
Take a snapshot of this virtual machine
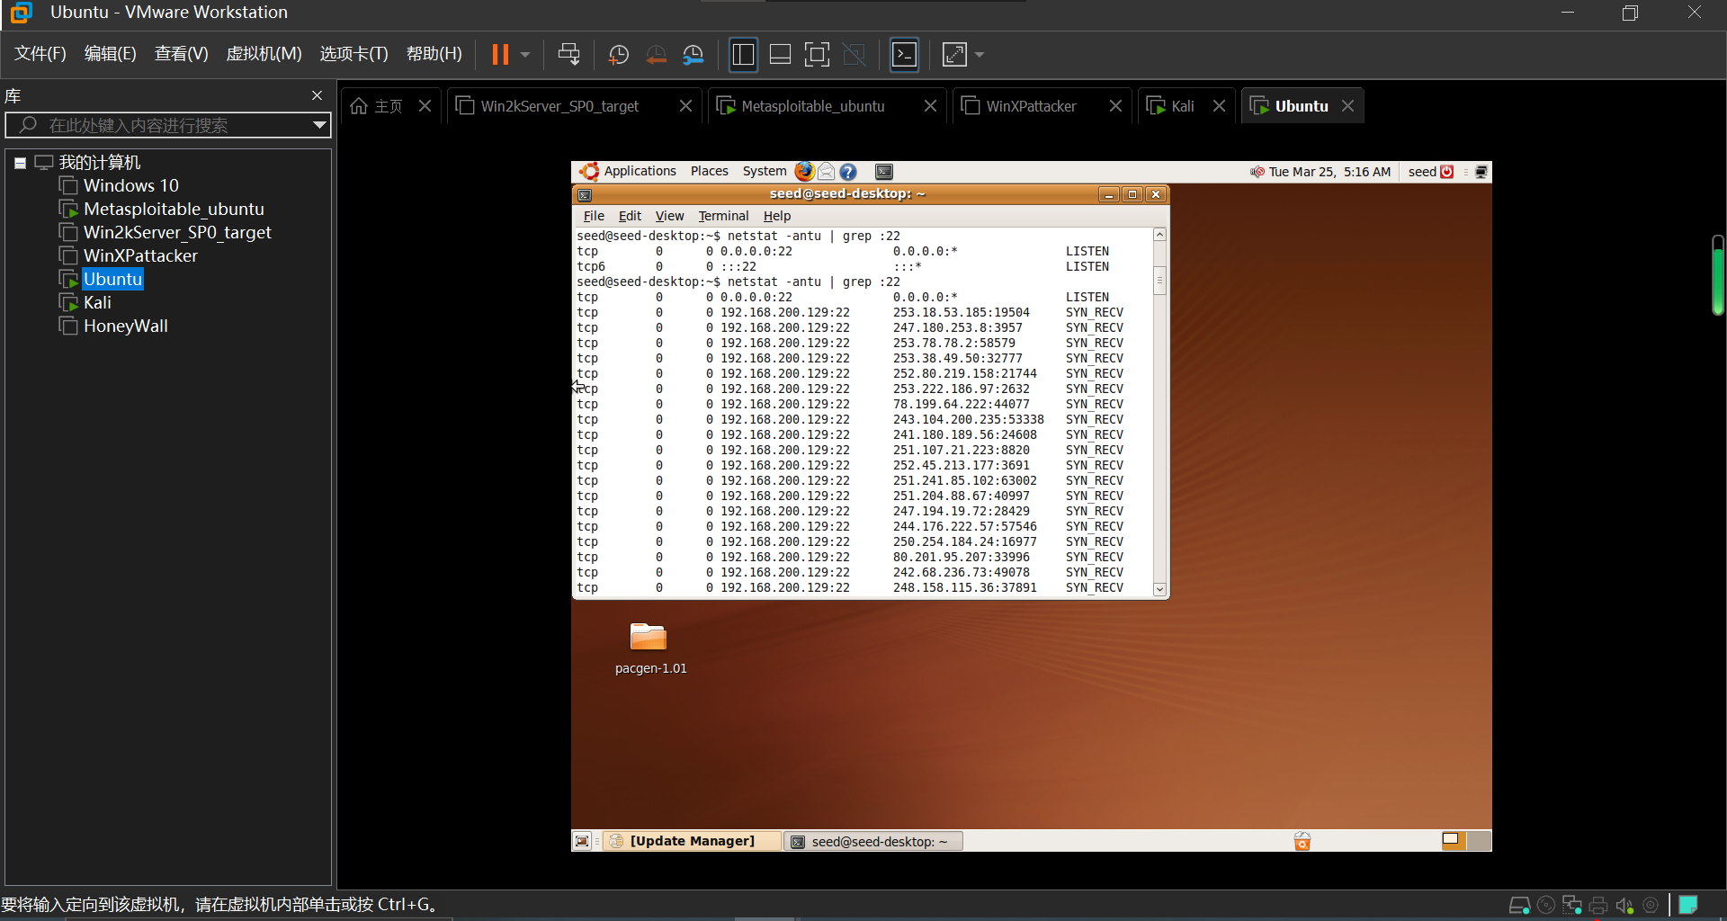pos(618,55)
